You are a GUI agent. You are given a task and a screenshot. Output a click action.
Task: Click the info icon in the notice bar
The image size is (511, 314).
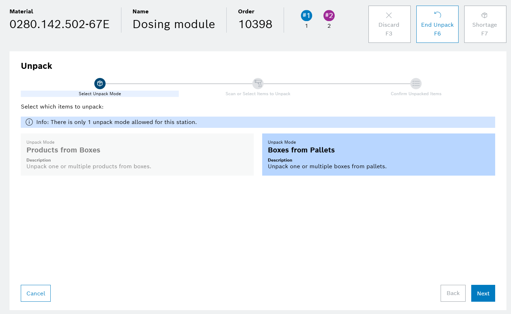click(x=29, y=122)
